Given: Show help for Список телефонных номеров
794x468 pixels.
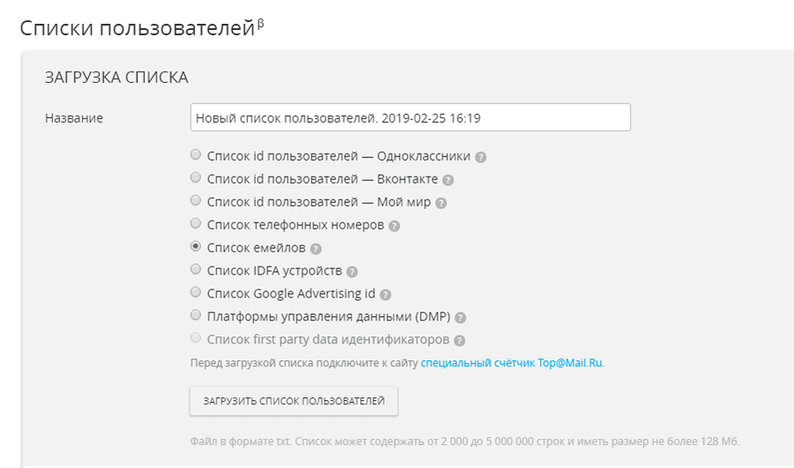Looking at the screenshot, I should tap(394, 226).
